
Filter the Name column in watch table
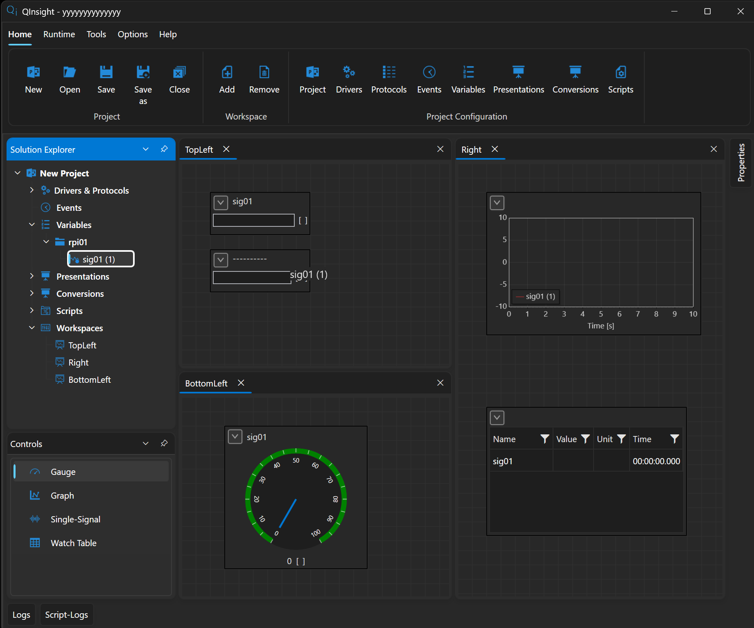544,439
